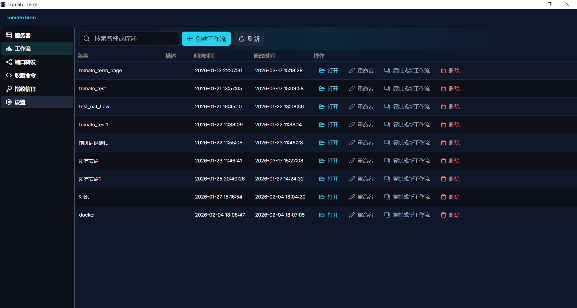The width and height of the screenshot is (577, 308).
Task: Click the copy icon for 前进后退测试 workflow
Action: click(387, 143)
